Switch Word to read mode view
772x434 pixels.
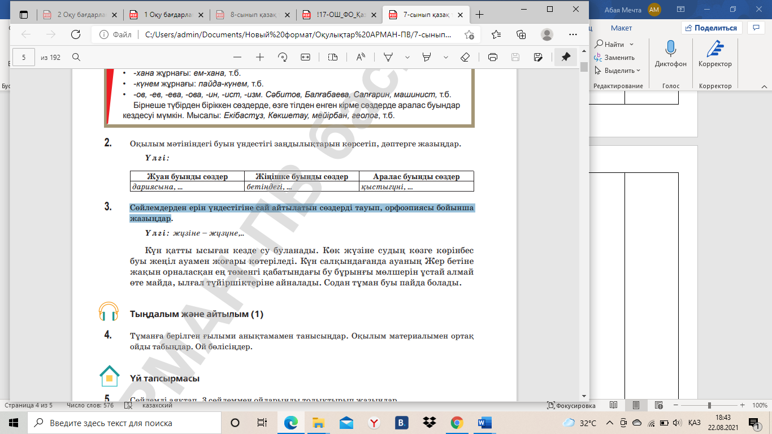613,405
